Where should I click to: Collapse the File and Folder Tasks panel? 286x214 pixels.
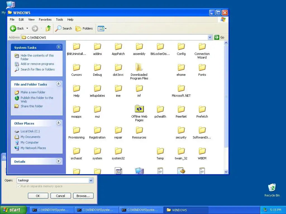[x=59, y=84]
